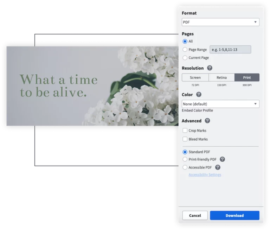The height and width of the screenshot is (230, 270).
Task: Switch resolution to Screen
Action: [x=195, y=77]
